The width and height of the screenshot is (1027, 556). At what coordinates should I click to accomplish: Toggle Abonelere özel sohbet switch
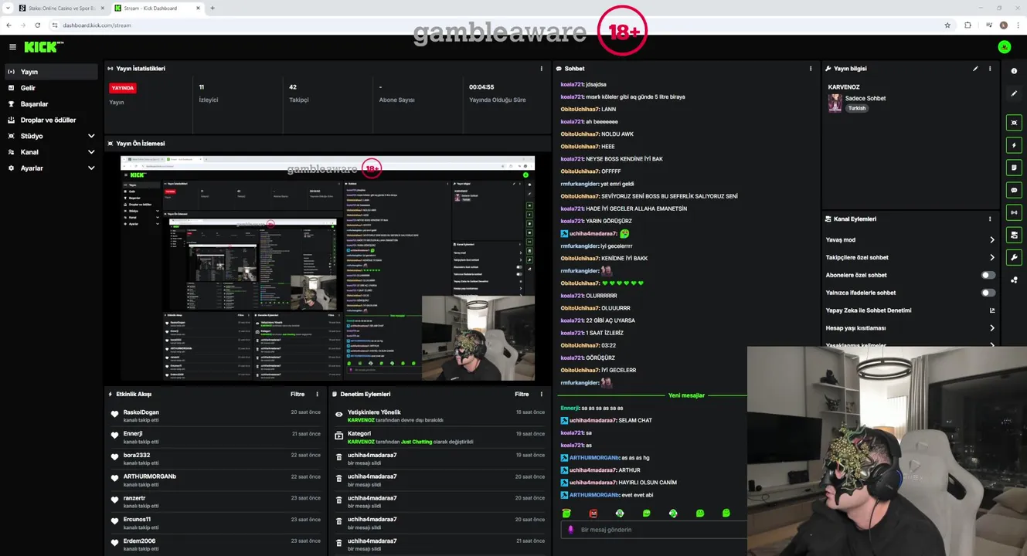click(988, 275)
